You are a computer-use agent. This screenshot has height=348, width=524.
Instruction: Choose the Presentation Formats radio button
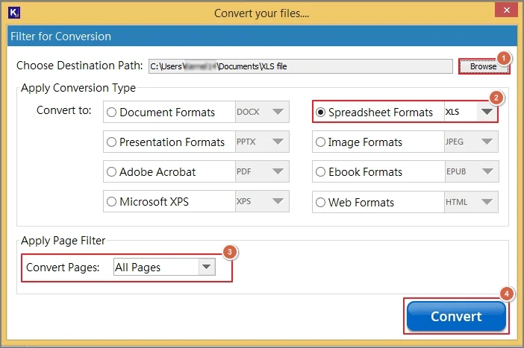point(112,142)
